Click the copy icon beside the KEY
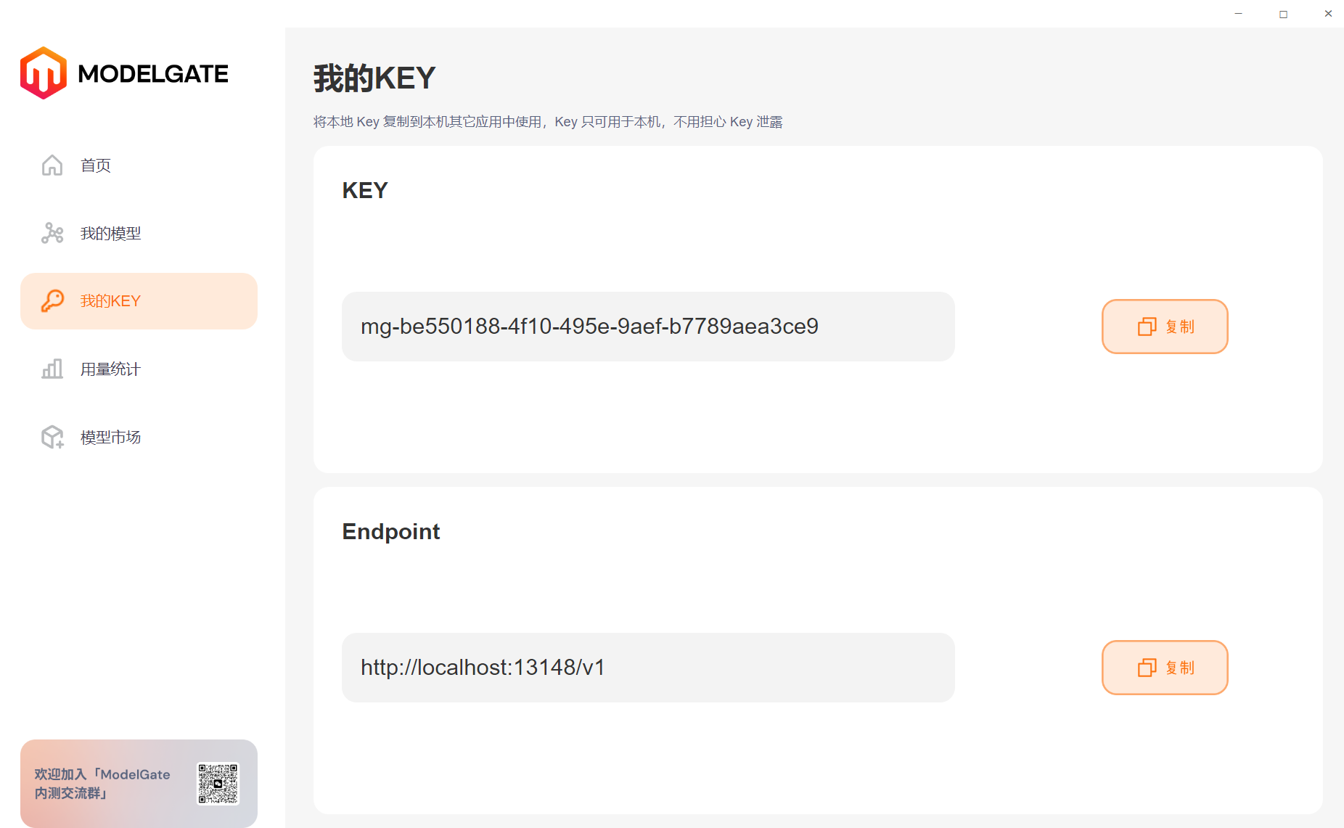 1147,327
